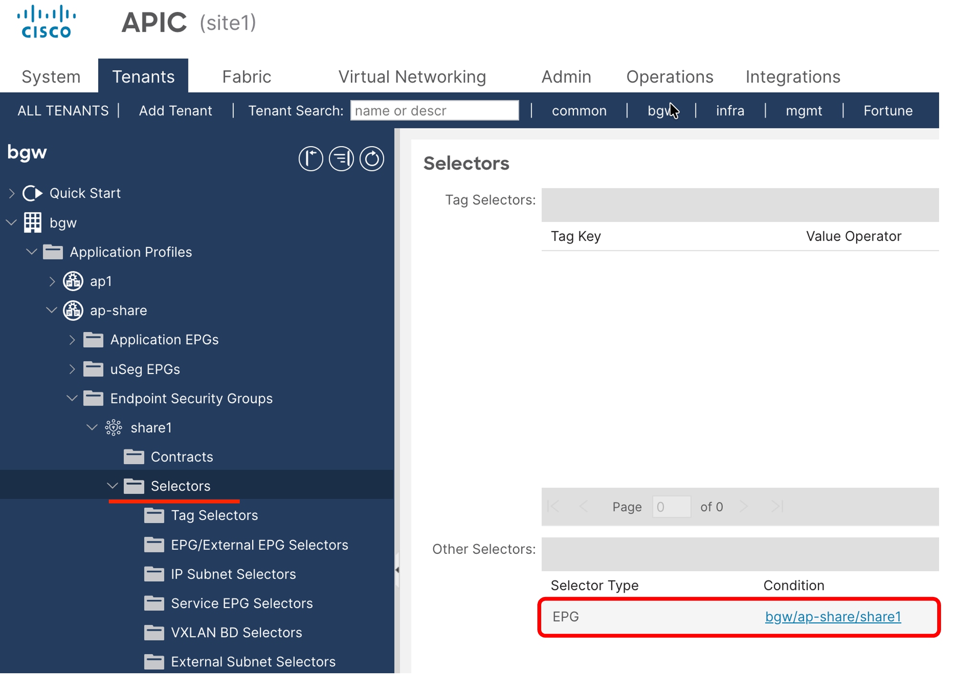Click the navigation pane collapse handle
Image resolution: width=953 pixels, height=679 pixels.
pyautogui.click(x=397, y=570)
